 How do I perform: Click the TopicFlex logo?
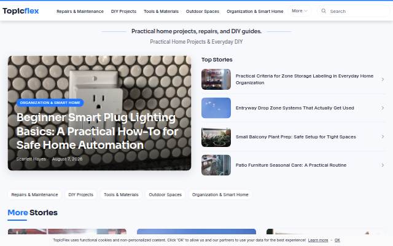point(21,11)
